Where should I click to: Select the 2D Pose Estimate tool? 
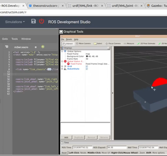[146, 44]
